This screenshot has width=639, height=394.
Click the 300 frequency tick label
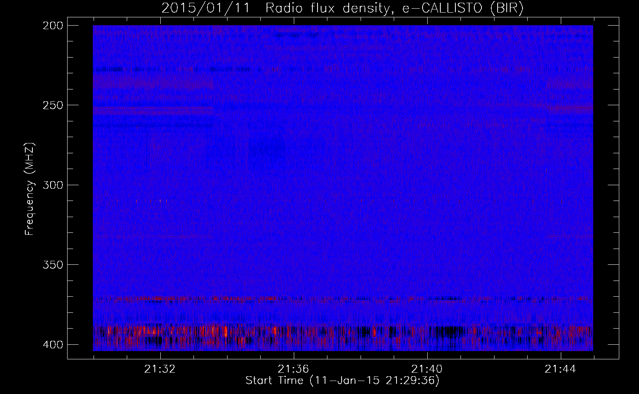pos(53,185)
